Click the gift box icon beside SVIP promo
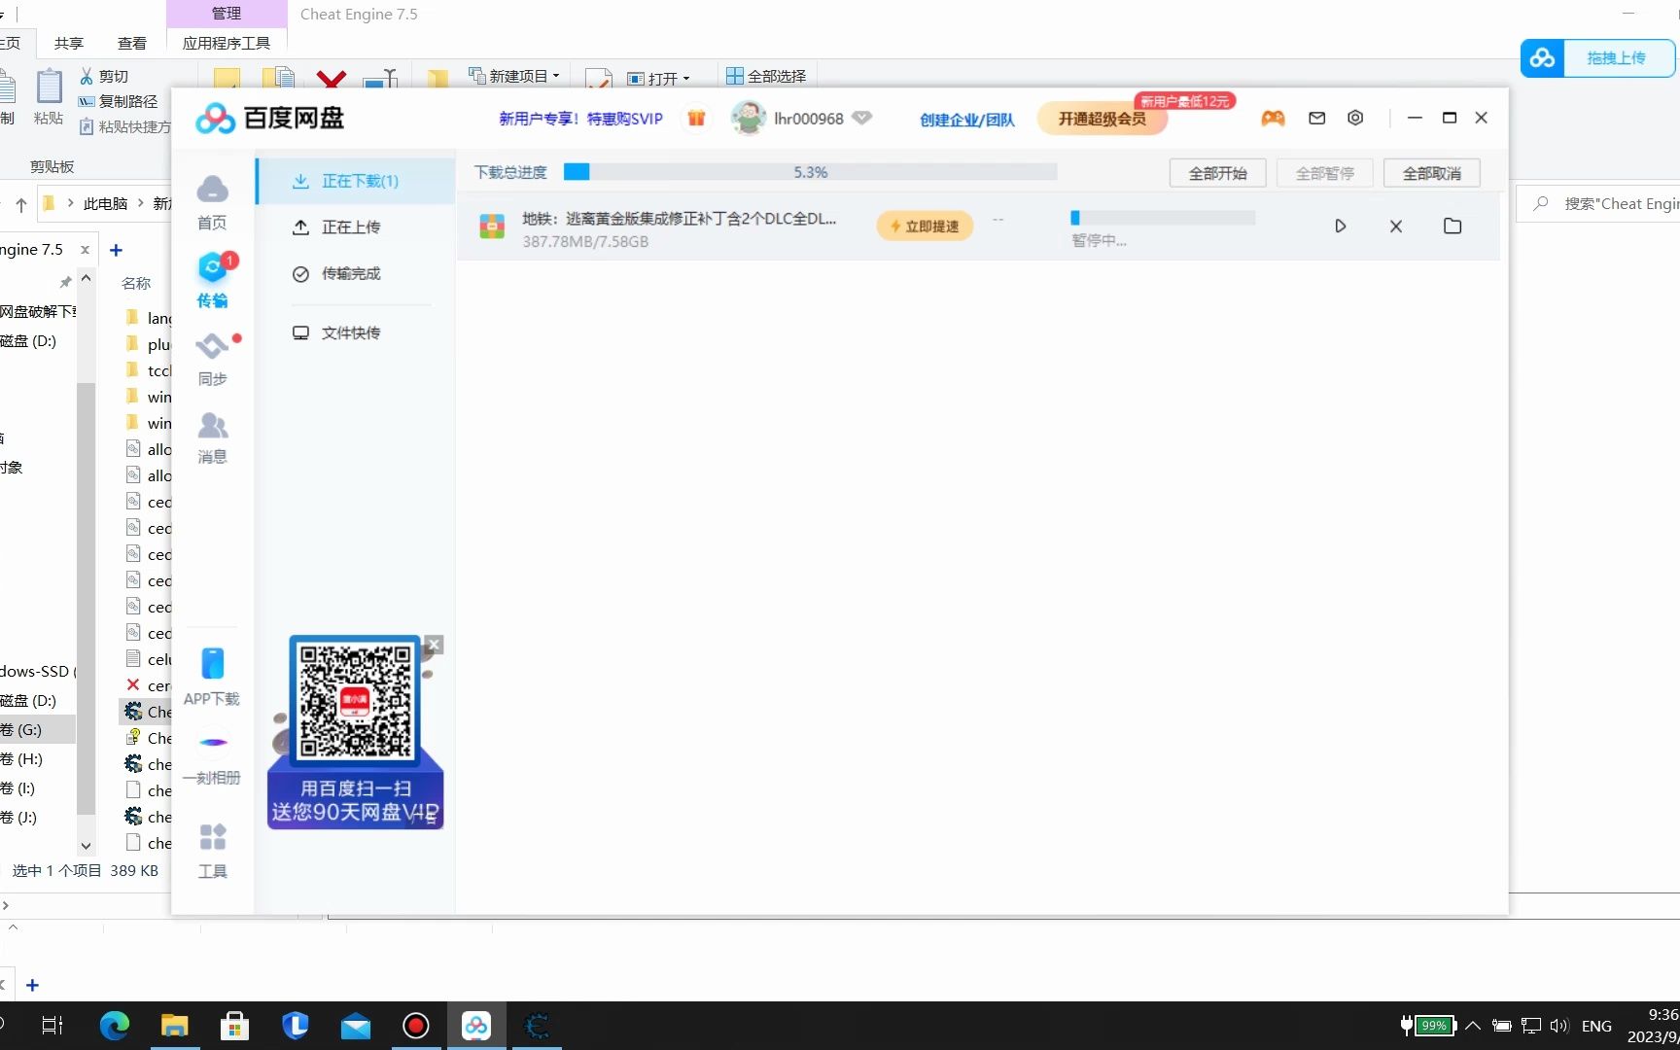1680x1050 pixels. [x=696, y=119]
